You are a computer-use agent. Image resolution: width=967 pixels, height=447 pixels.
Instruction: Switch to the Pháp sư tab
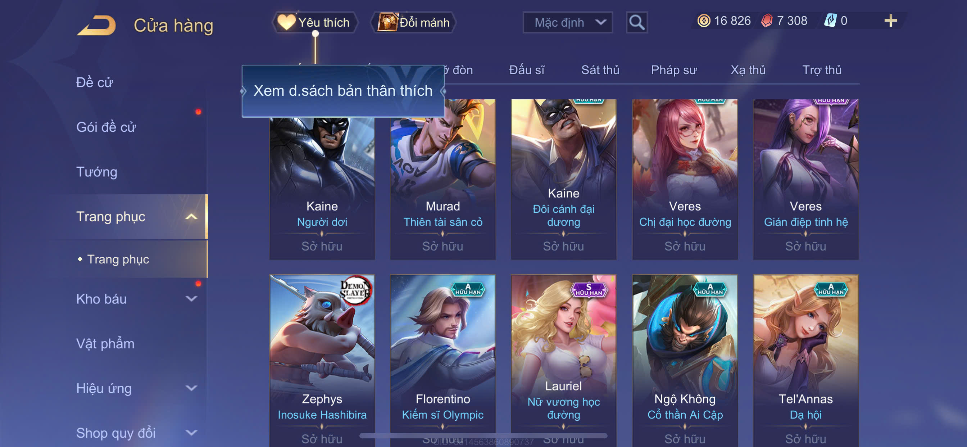(x=674, y=70)
